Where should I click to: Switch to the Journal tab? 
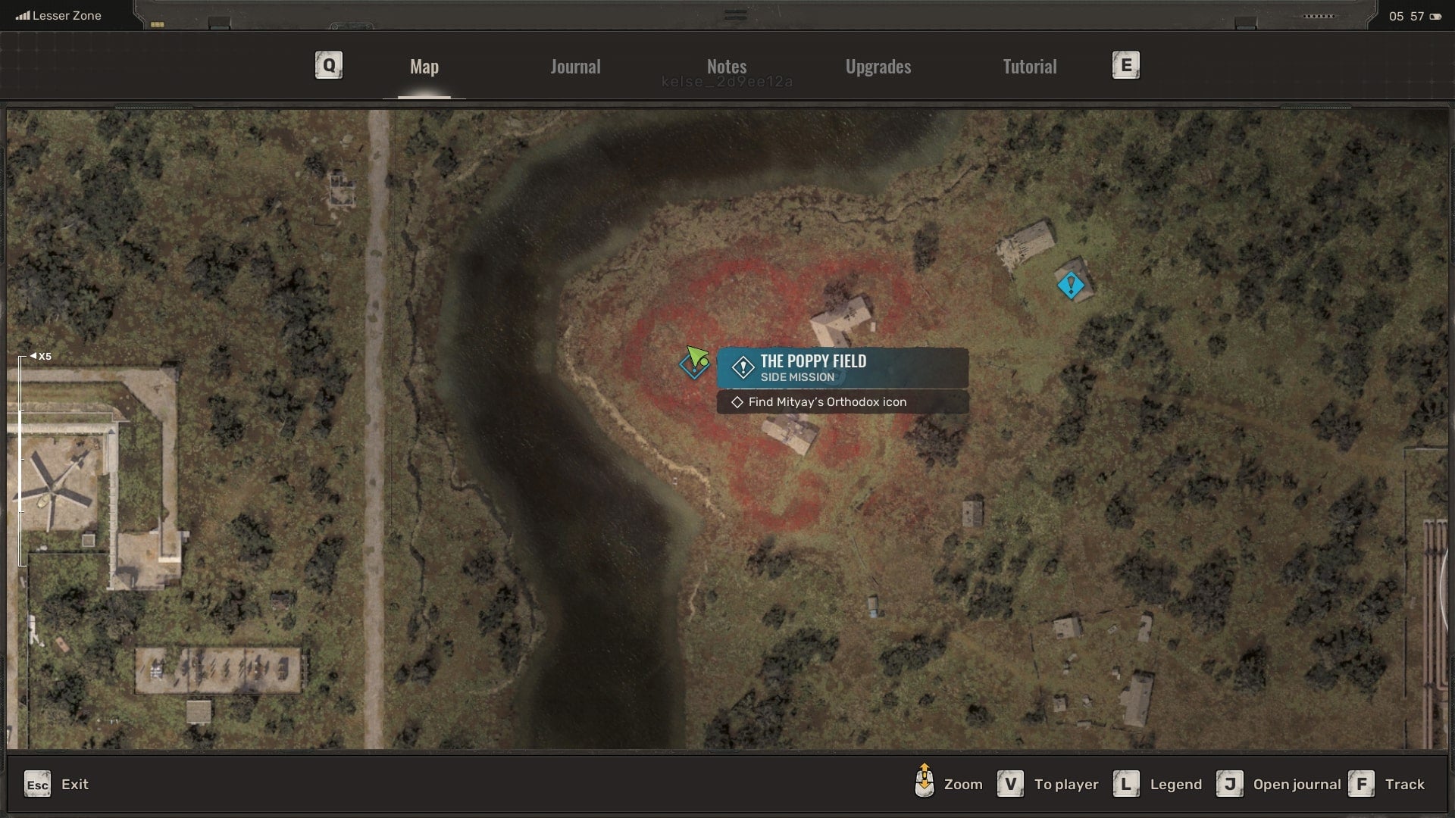point(574,66)
